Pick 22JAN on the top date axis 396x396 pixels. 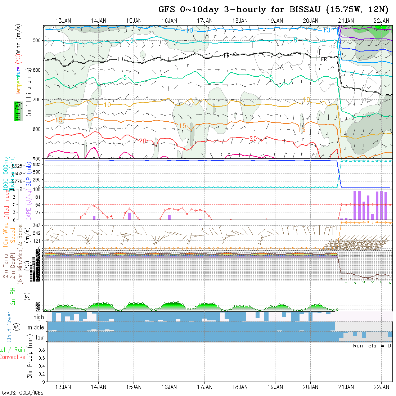click(381, 21)
